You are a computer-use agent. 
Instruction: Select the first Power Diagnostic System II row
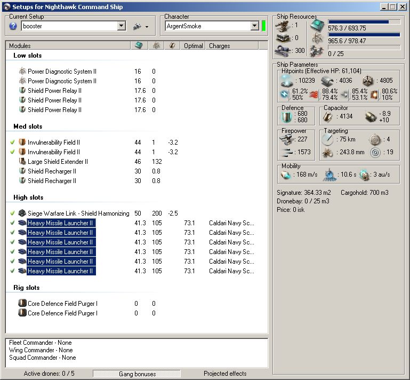62,72
